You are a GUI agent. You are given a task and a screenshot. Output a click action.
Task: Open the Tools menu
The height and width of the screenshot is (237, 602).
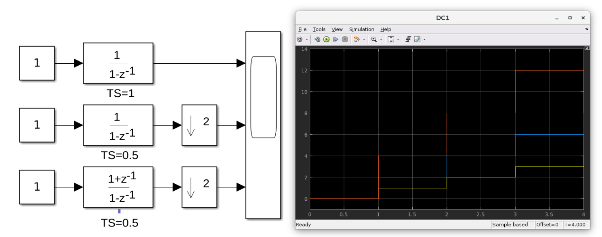[x=319, y=29]
